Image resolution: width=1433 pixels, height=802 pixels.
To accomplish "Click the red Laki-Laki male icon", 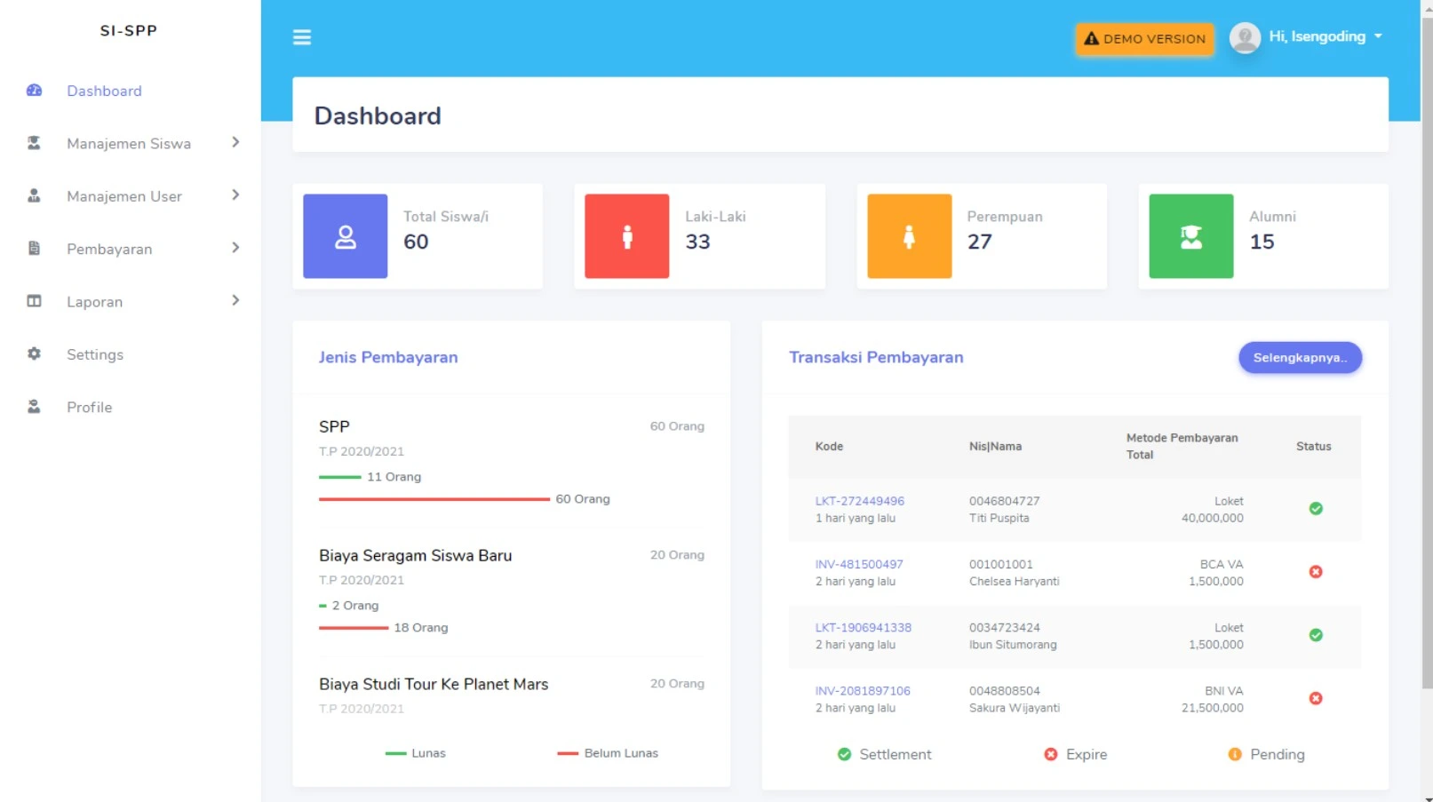I will tap(627, 236).
